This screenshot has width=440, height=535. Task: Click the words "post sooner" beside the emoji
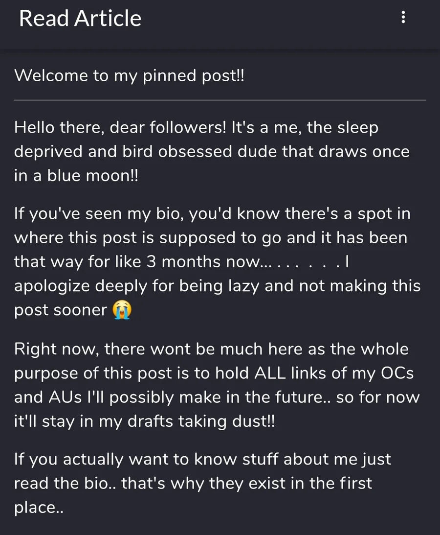[x=60, y=310]
